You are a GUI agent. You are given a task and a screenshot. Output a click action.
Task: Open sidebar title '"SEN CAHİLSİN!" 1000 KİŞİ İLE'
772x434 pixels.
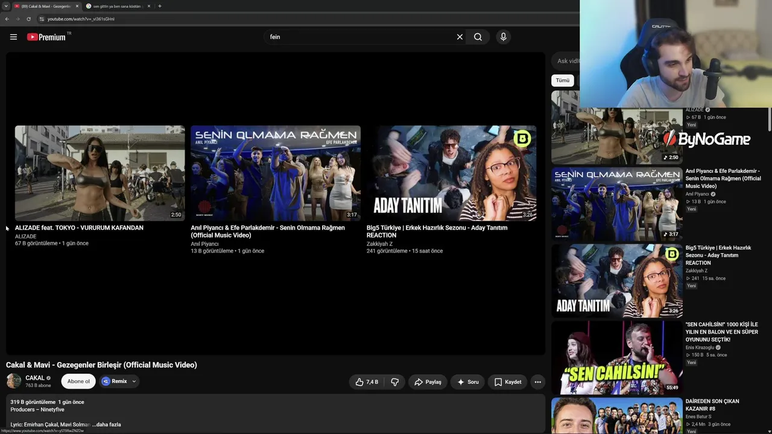click(722, 332)
